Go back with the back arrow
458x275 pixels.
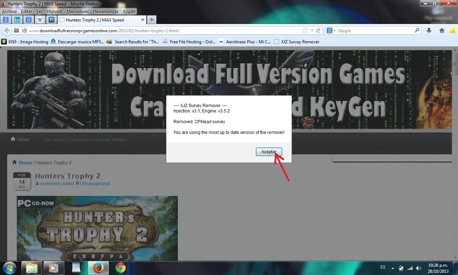[x=7, y=30]
